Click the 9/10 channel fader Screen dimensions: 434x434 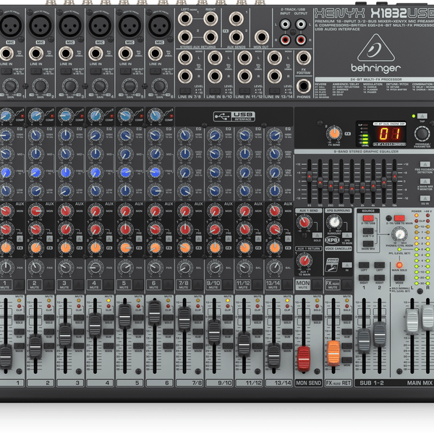point(214,332)
